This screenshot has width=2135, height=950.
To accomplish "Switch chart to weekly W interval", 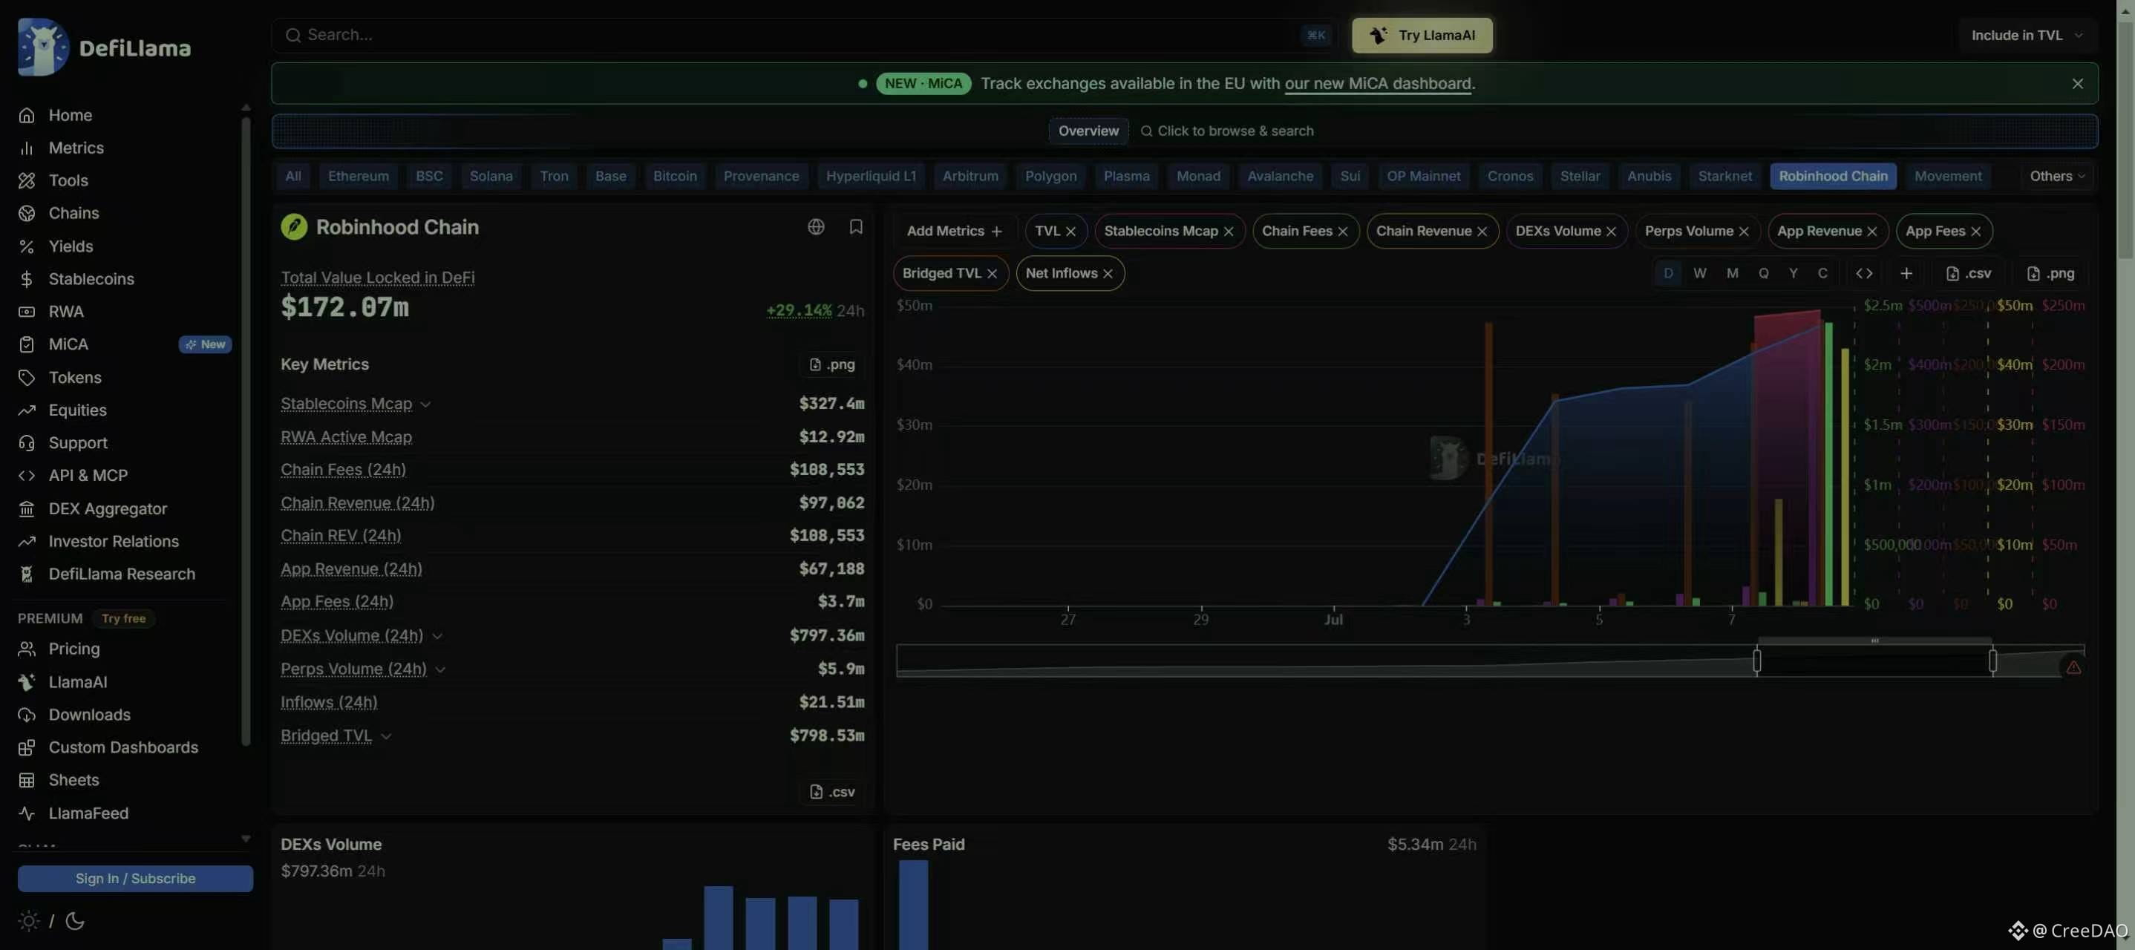I will click(1699, 274).
